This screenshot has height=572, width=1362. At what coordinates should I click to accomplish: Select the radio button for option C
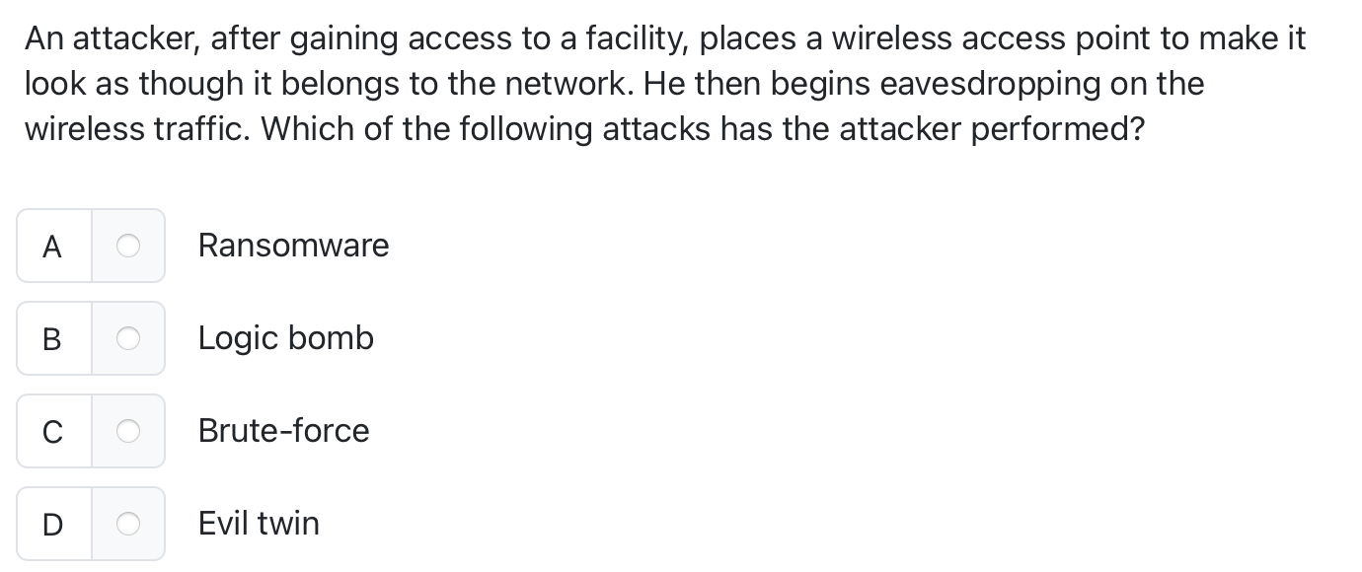tap(128, 431)
